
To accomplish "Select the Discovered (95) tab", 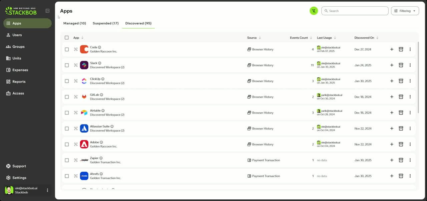I will [x=138, y=23].
